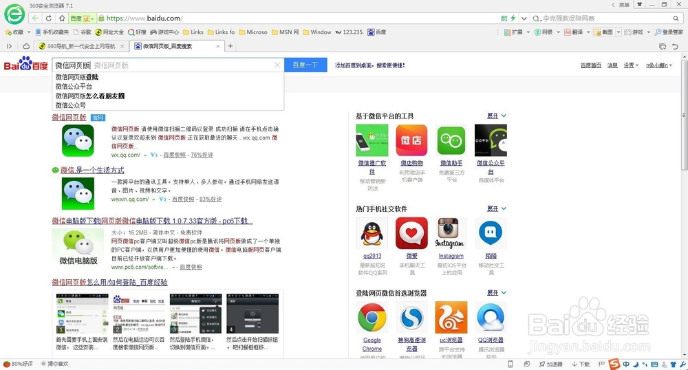Open the 游戏 games toolbar button

tap(634, 32)
